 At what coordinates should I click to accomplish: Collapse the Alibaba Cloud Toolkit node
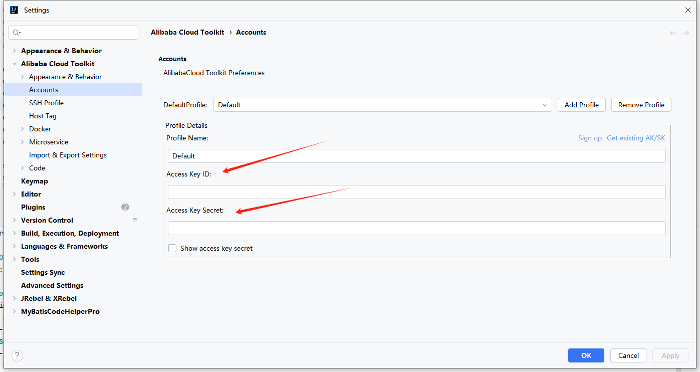[x=14, y=64]
